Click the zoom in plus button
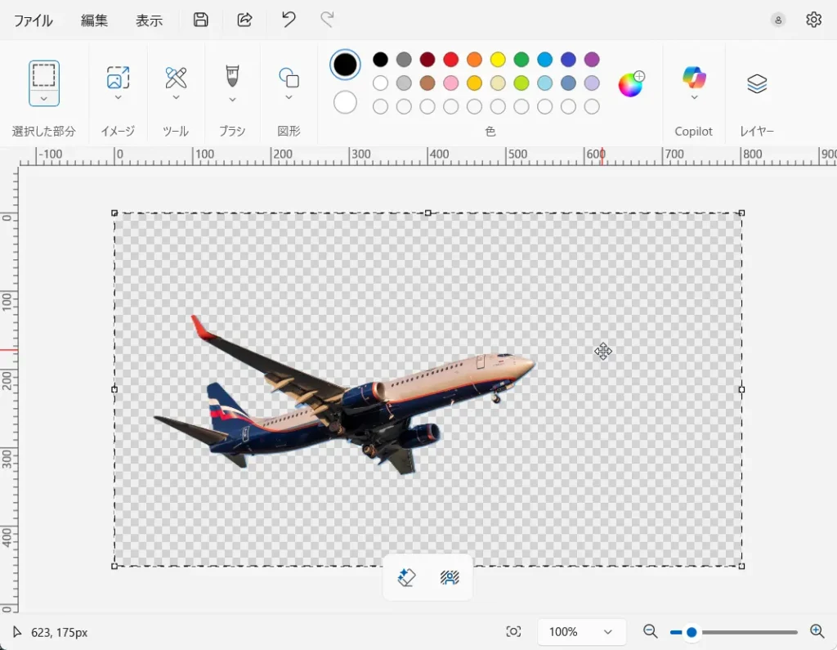Image resolution: width=837 pixels, height=650 pixels. pyautogui.click(x=817, y=631)
